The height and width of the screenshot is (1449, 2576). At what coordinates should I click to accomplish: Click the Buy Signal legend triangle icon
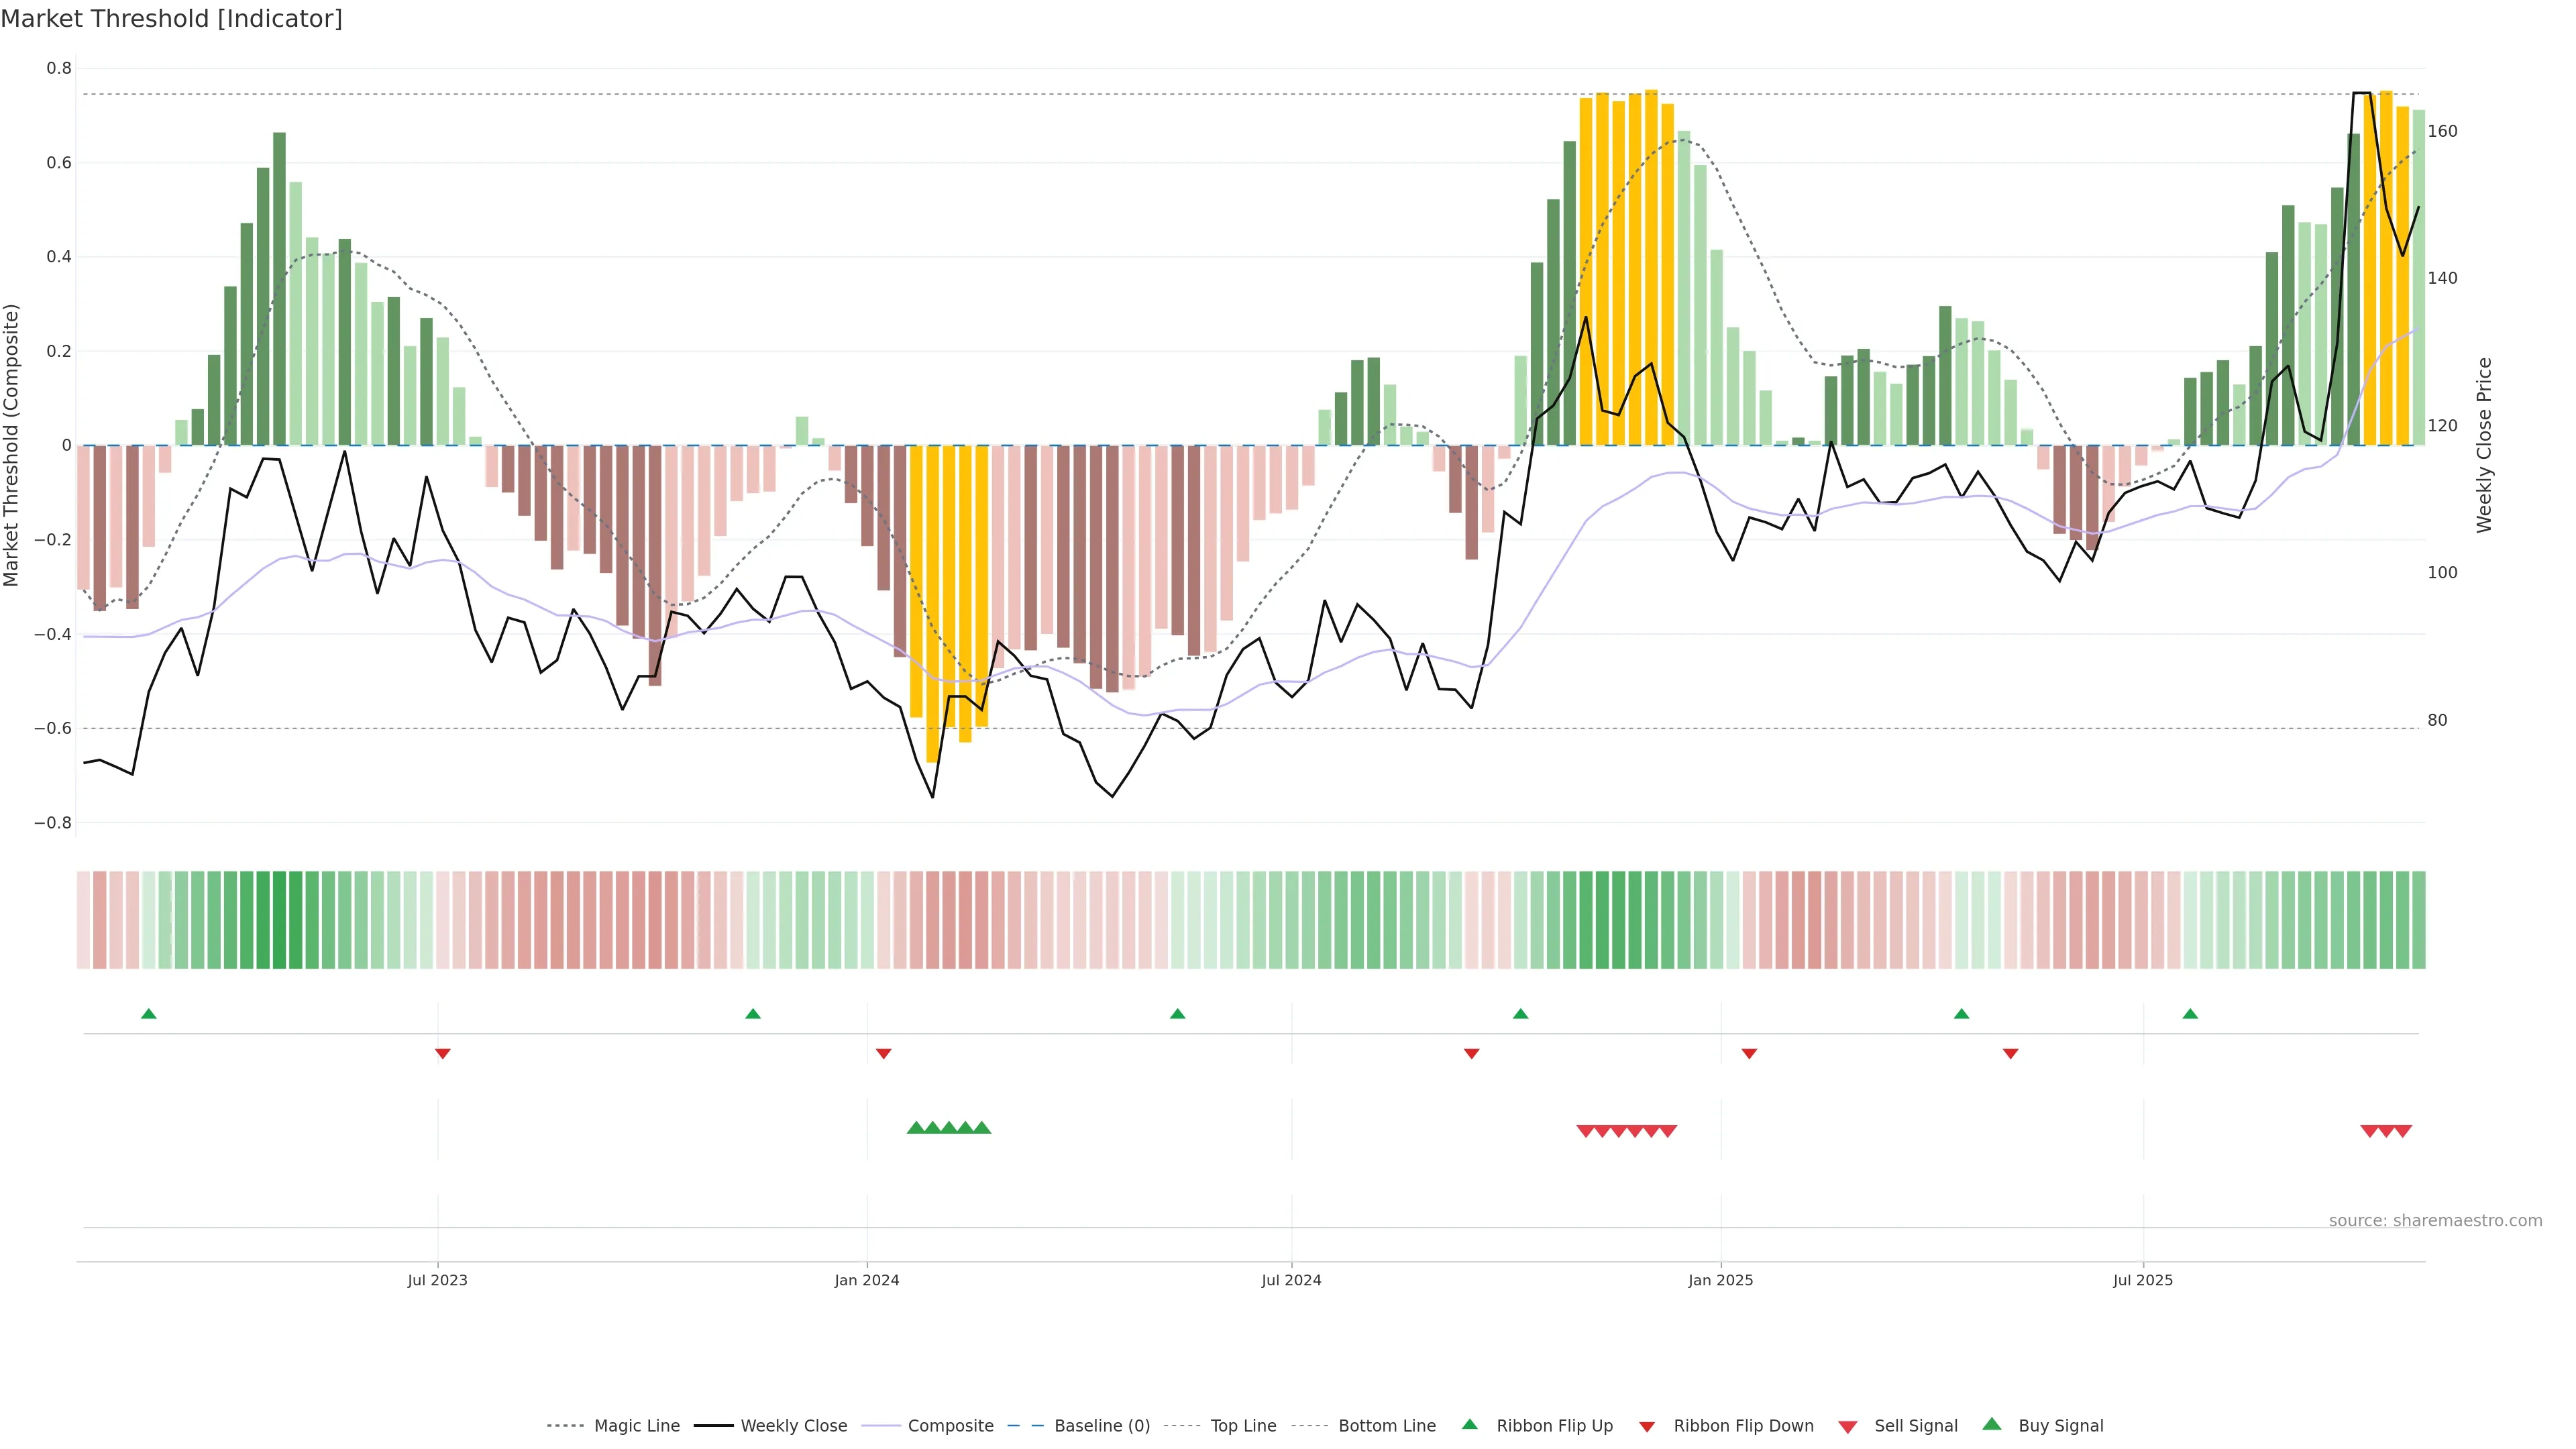(1991, 1425)
